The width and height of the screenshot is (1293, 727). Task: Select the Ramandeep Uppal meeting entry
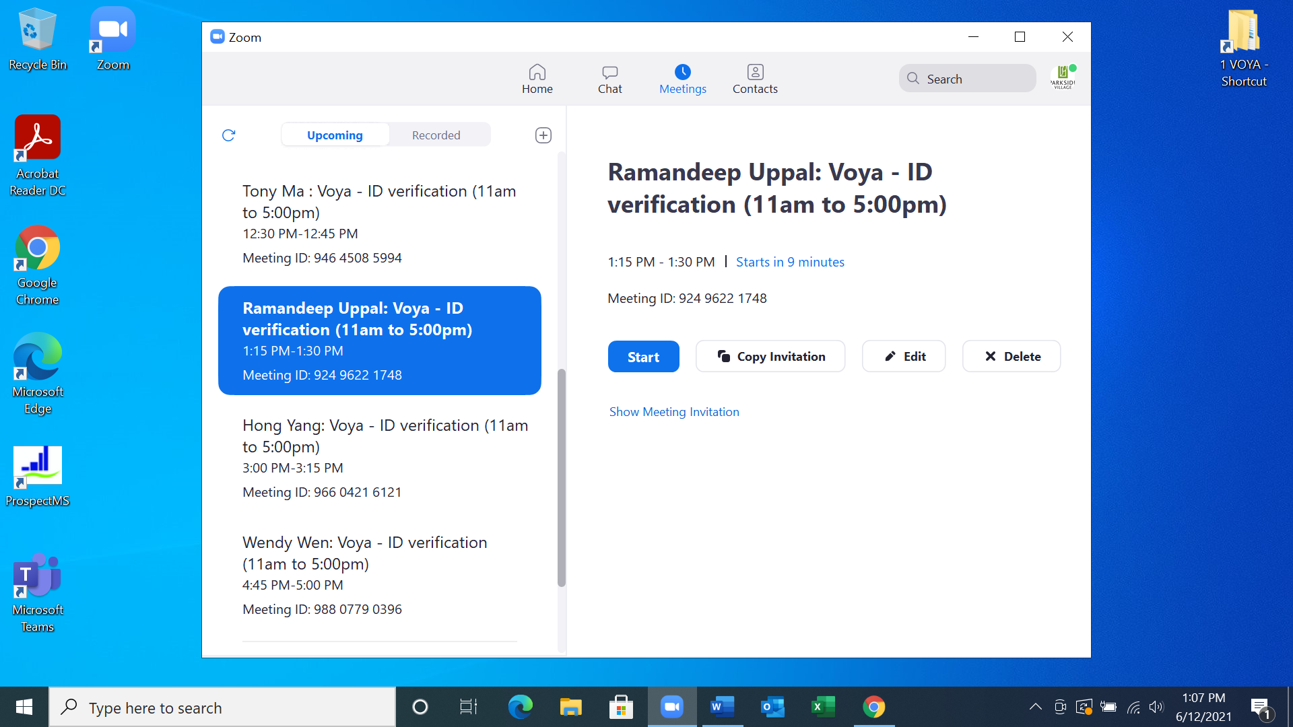point(380,341)
